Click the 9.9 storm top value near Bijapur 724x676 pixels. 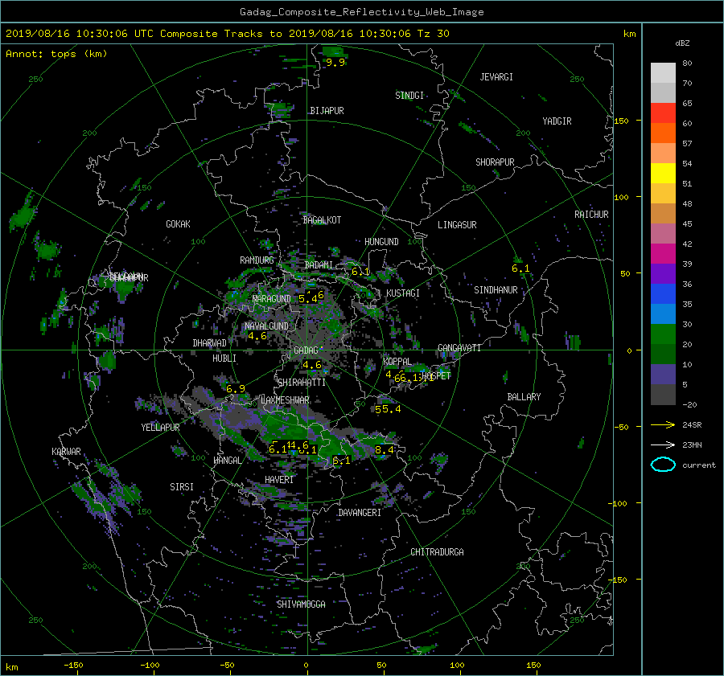(335, 63)
